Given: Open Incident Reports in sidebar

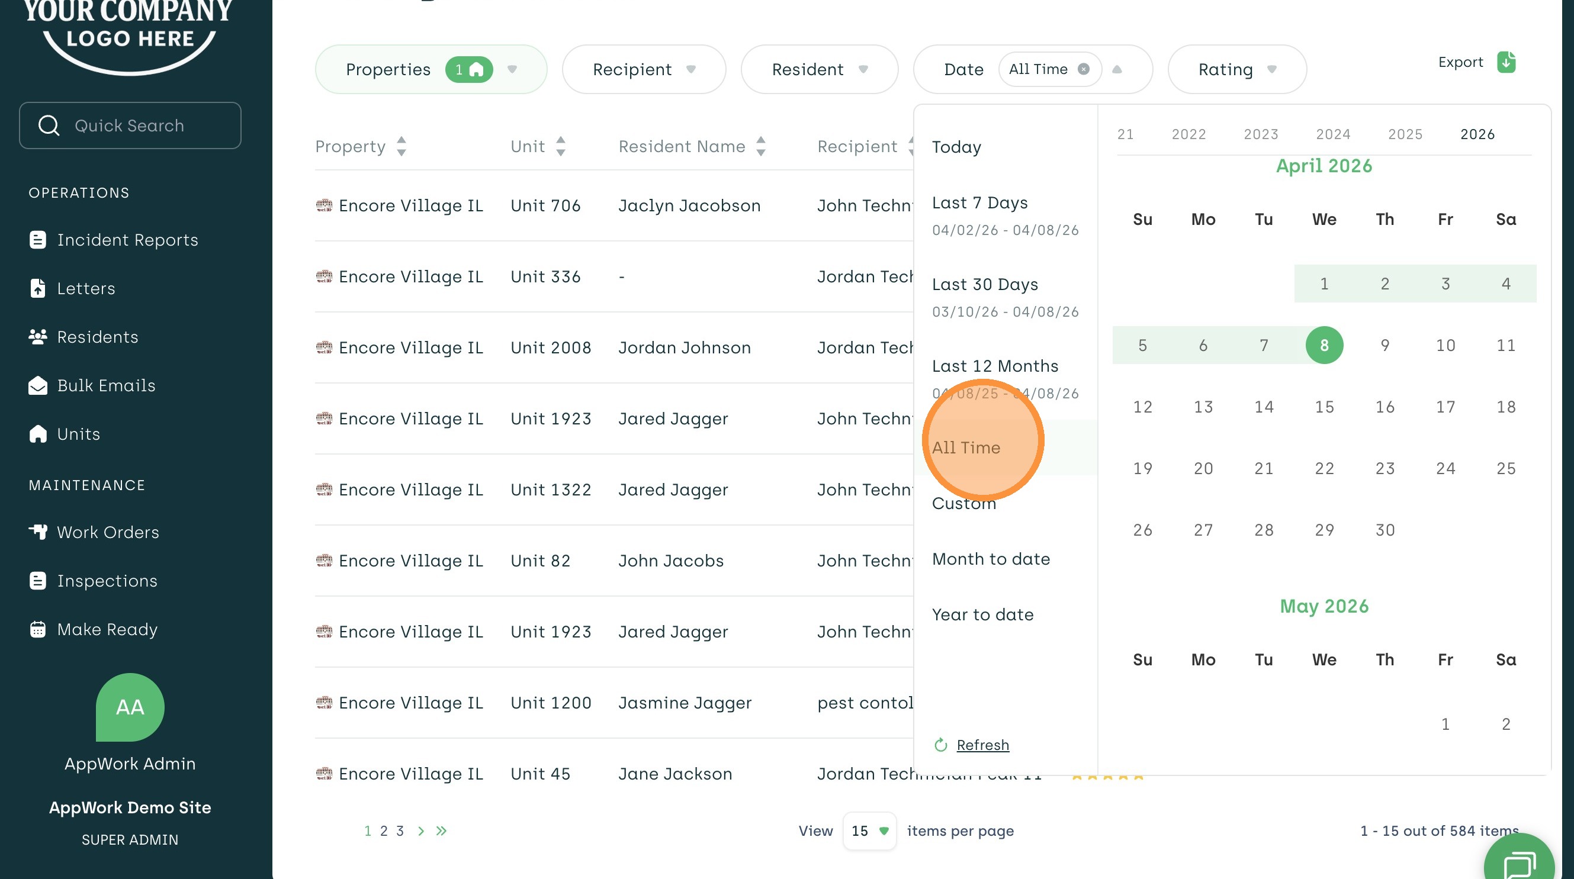Looking at the screenshot, I should click(x=127, y=240).
